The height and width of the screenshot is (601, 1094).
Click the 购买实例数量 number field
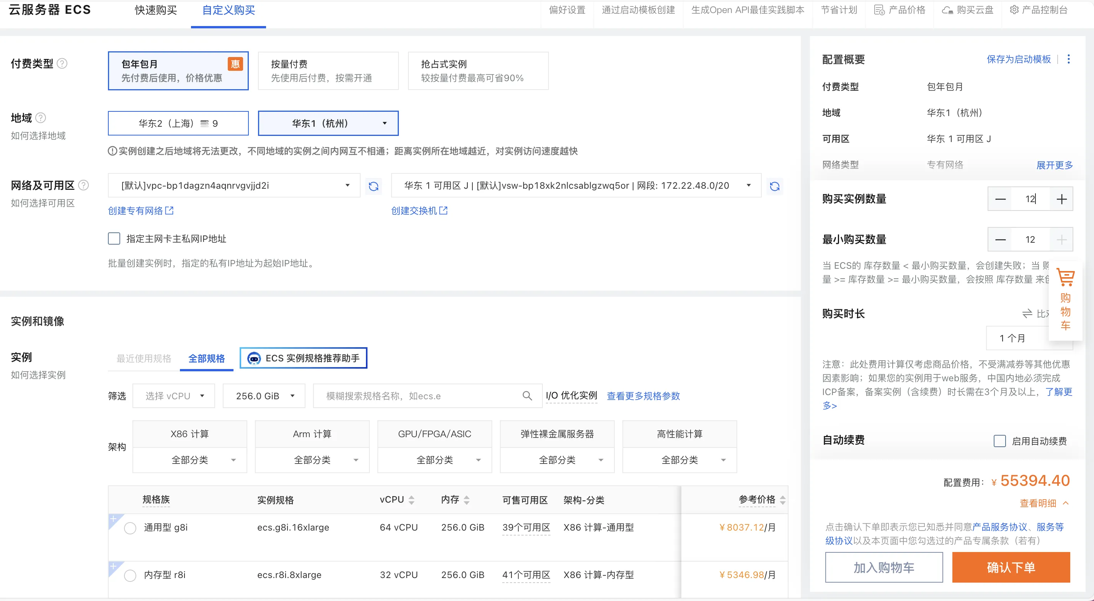click(x=1030, y=199)
